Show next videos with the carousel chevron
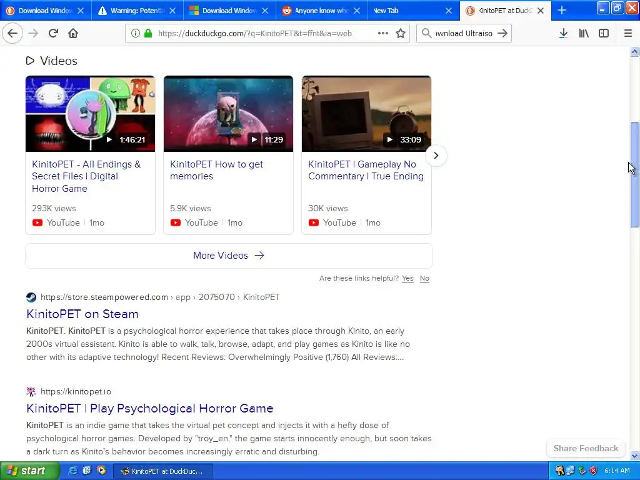Image resolution: width=640 pixels, height=480 pixels. (436, 156)
